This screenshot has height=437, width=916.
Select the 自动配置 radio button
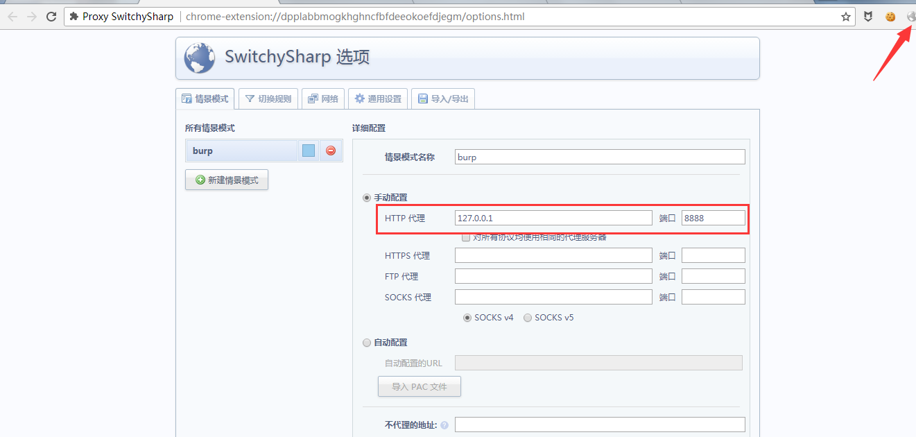(x=367, y=342)
